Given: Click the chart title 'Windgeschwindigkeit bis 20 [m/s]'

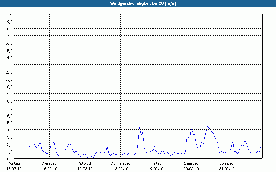Looking at the screenshot, I should (143, 3).
